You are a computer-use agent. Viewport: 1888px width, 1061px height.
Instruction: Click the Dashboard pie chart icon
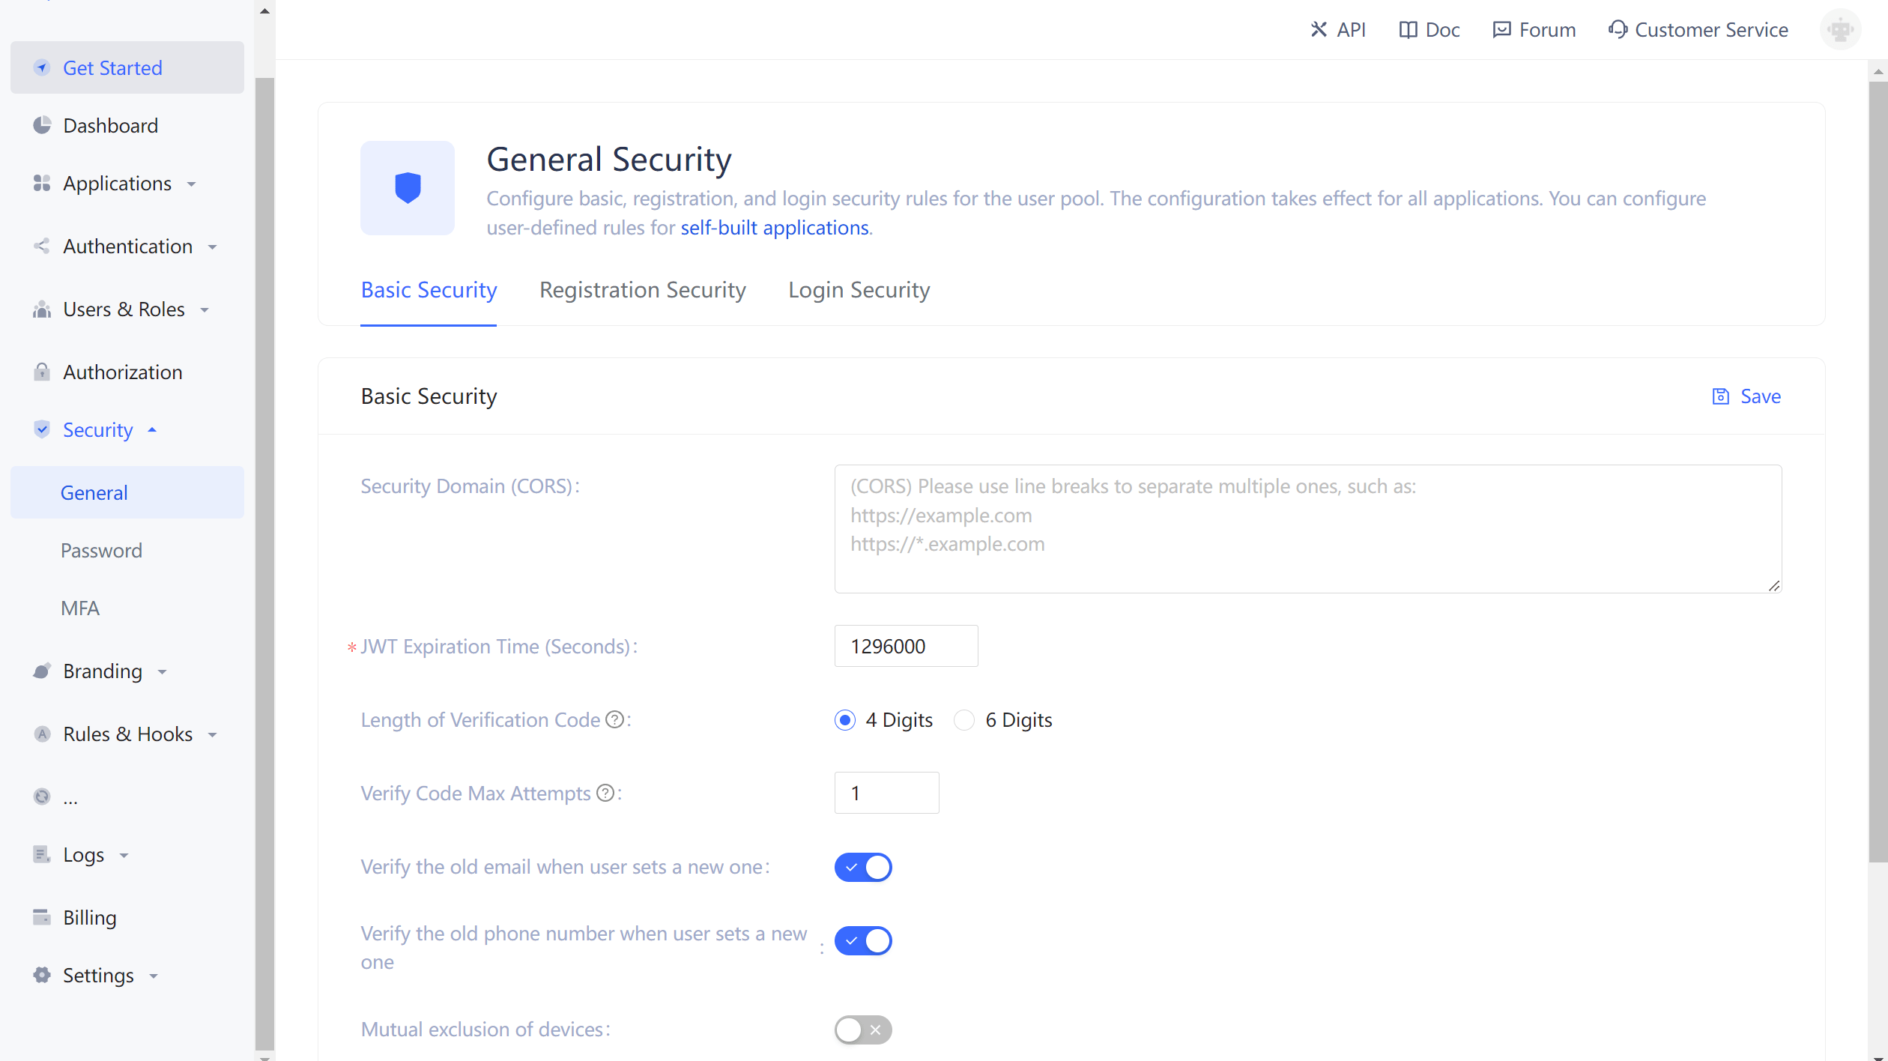[x=42, y=125]
